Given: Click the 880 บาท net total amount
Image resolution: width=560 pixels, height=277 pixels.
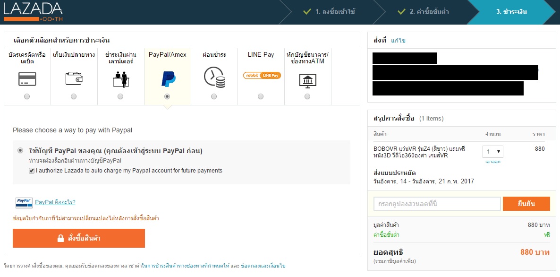Looking at the screenshot, I should pyautogui.click(x=535, y=252).
